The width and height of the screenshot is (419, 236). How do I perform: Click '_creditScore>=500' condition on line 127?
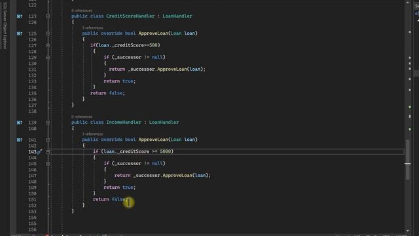click(135, 45)
